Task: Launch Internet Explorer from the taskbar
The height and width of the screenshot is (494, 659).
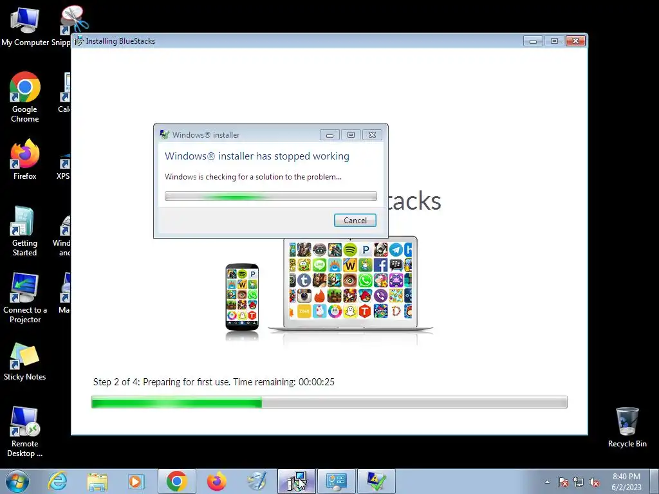Action: pyautogui.click(x=57, y=481)
